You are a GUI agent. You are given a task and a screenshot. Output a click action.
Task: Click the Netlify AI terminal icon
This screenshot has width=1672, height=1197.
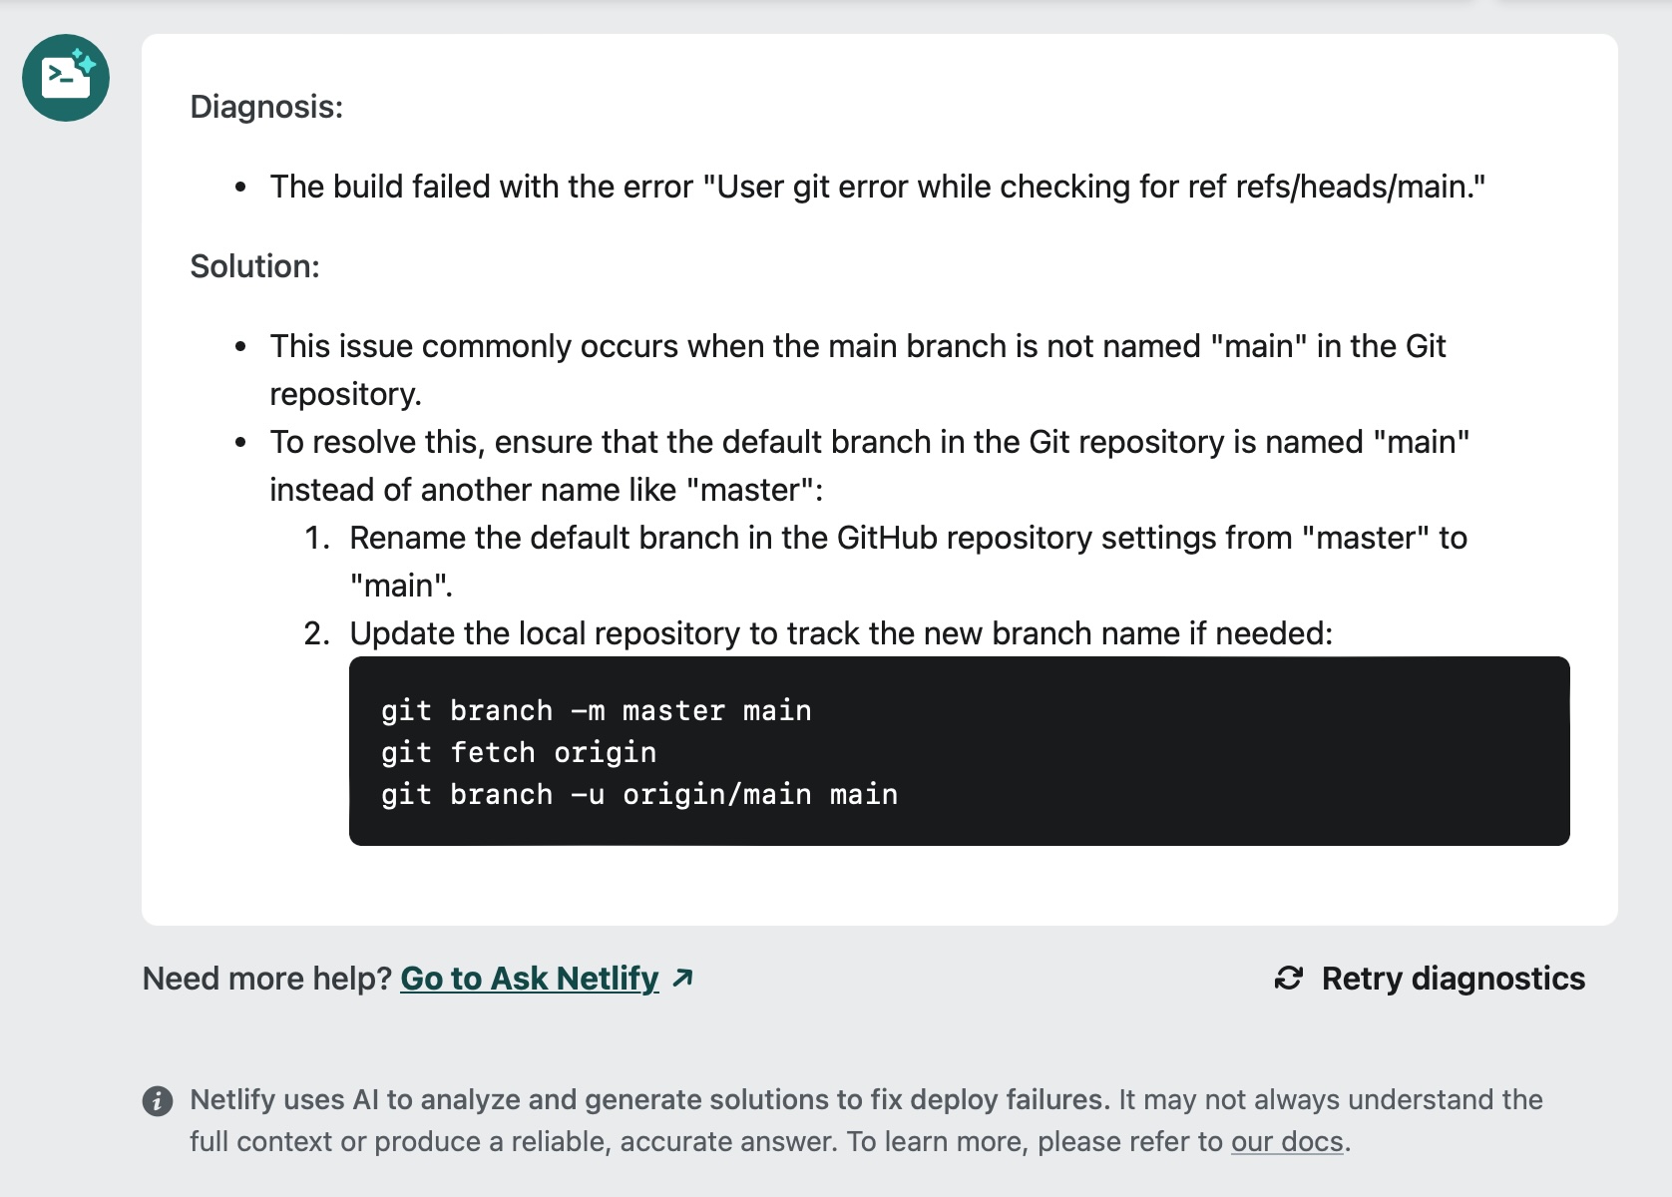(64, 78)
